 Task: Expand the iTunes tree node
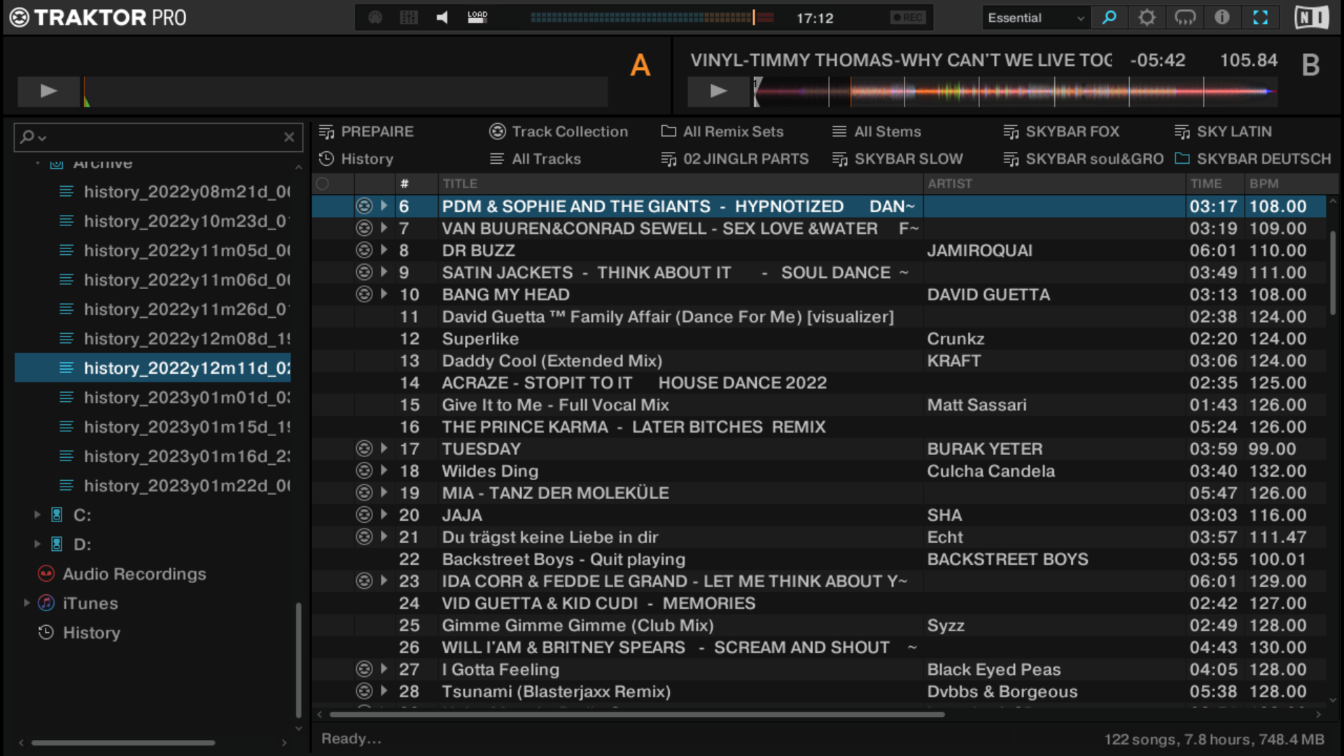(27, 603)
